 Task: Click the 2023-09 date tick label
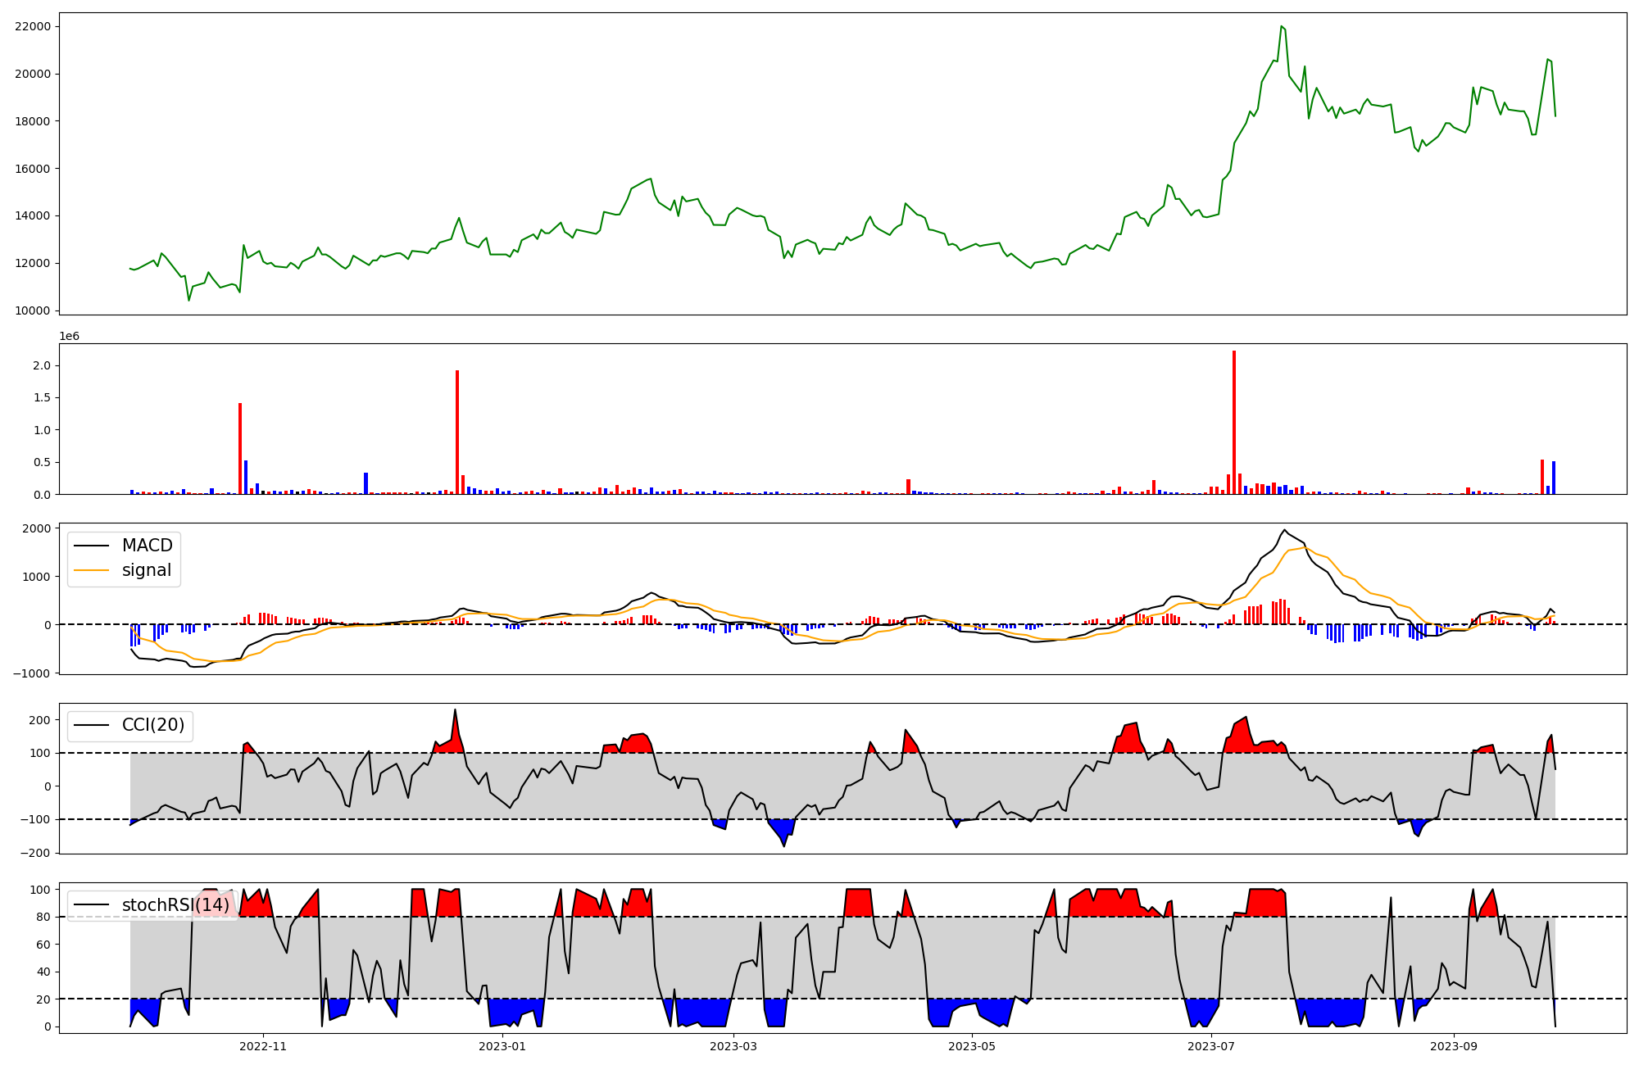click(1454, 1046)
